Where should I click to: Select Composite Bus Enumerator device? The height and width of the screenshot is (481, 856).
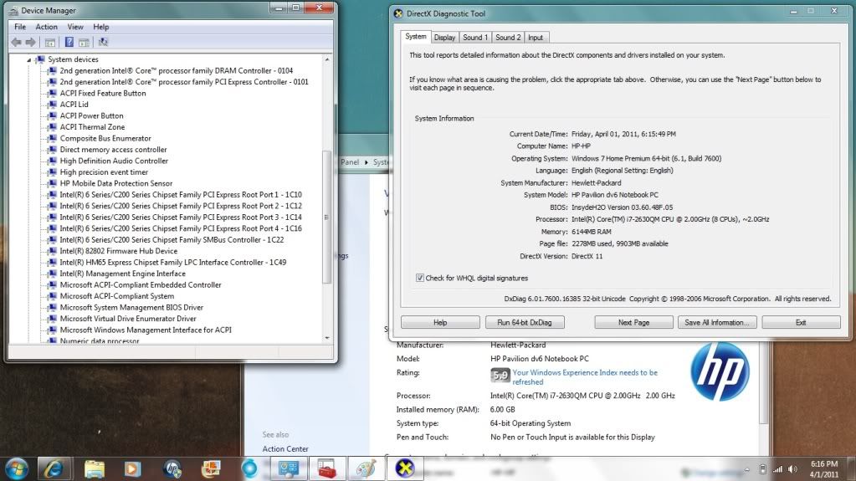click(105, 139)
